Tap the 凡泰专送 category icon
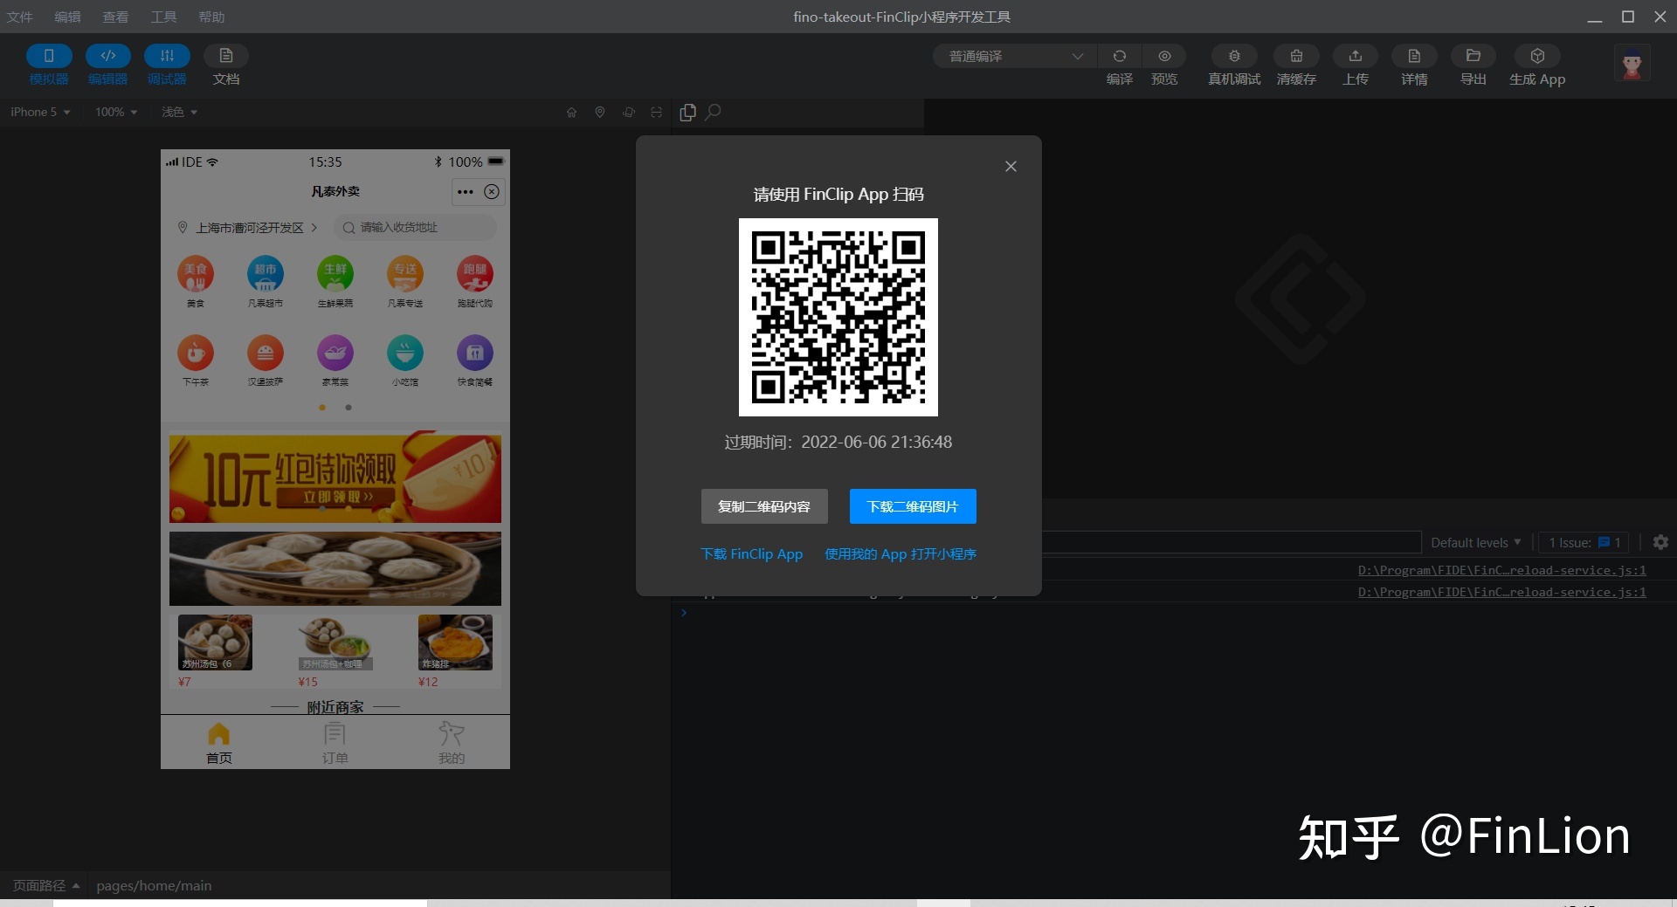1677x907 pixels. coord(405,274)
